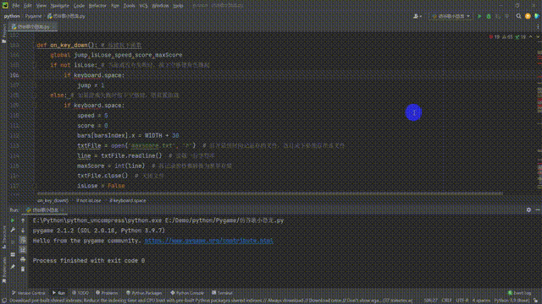Open the Window menu

click(160, 6)
